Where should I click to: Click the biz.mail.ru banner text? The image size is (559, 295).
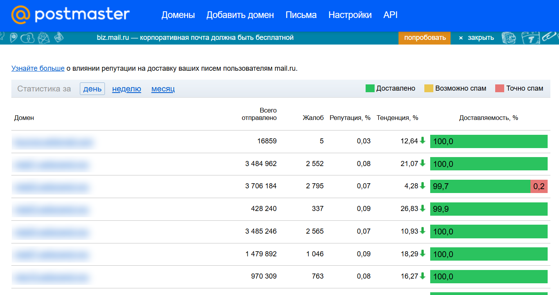[195, 38]
